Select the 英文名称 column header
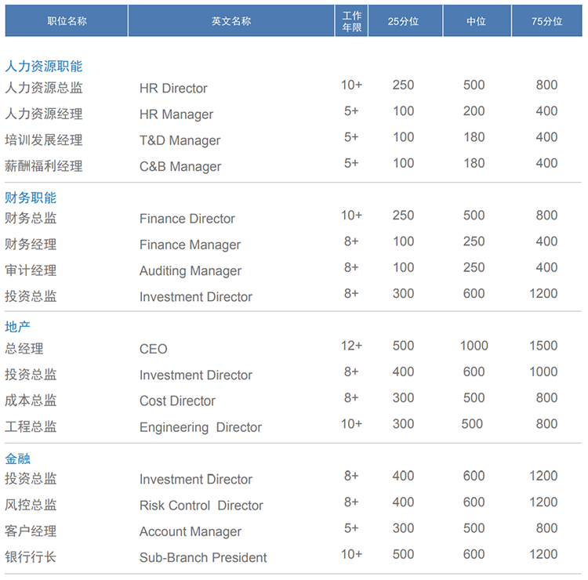This screenshot has width=588, height=580. point(231,21)
